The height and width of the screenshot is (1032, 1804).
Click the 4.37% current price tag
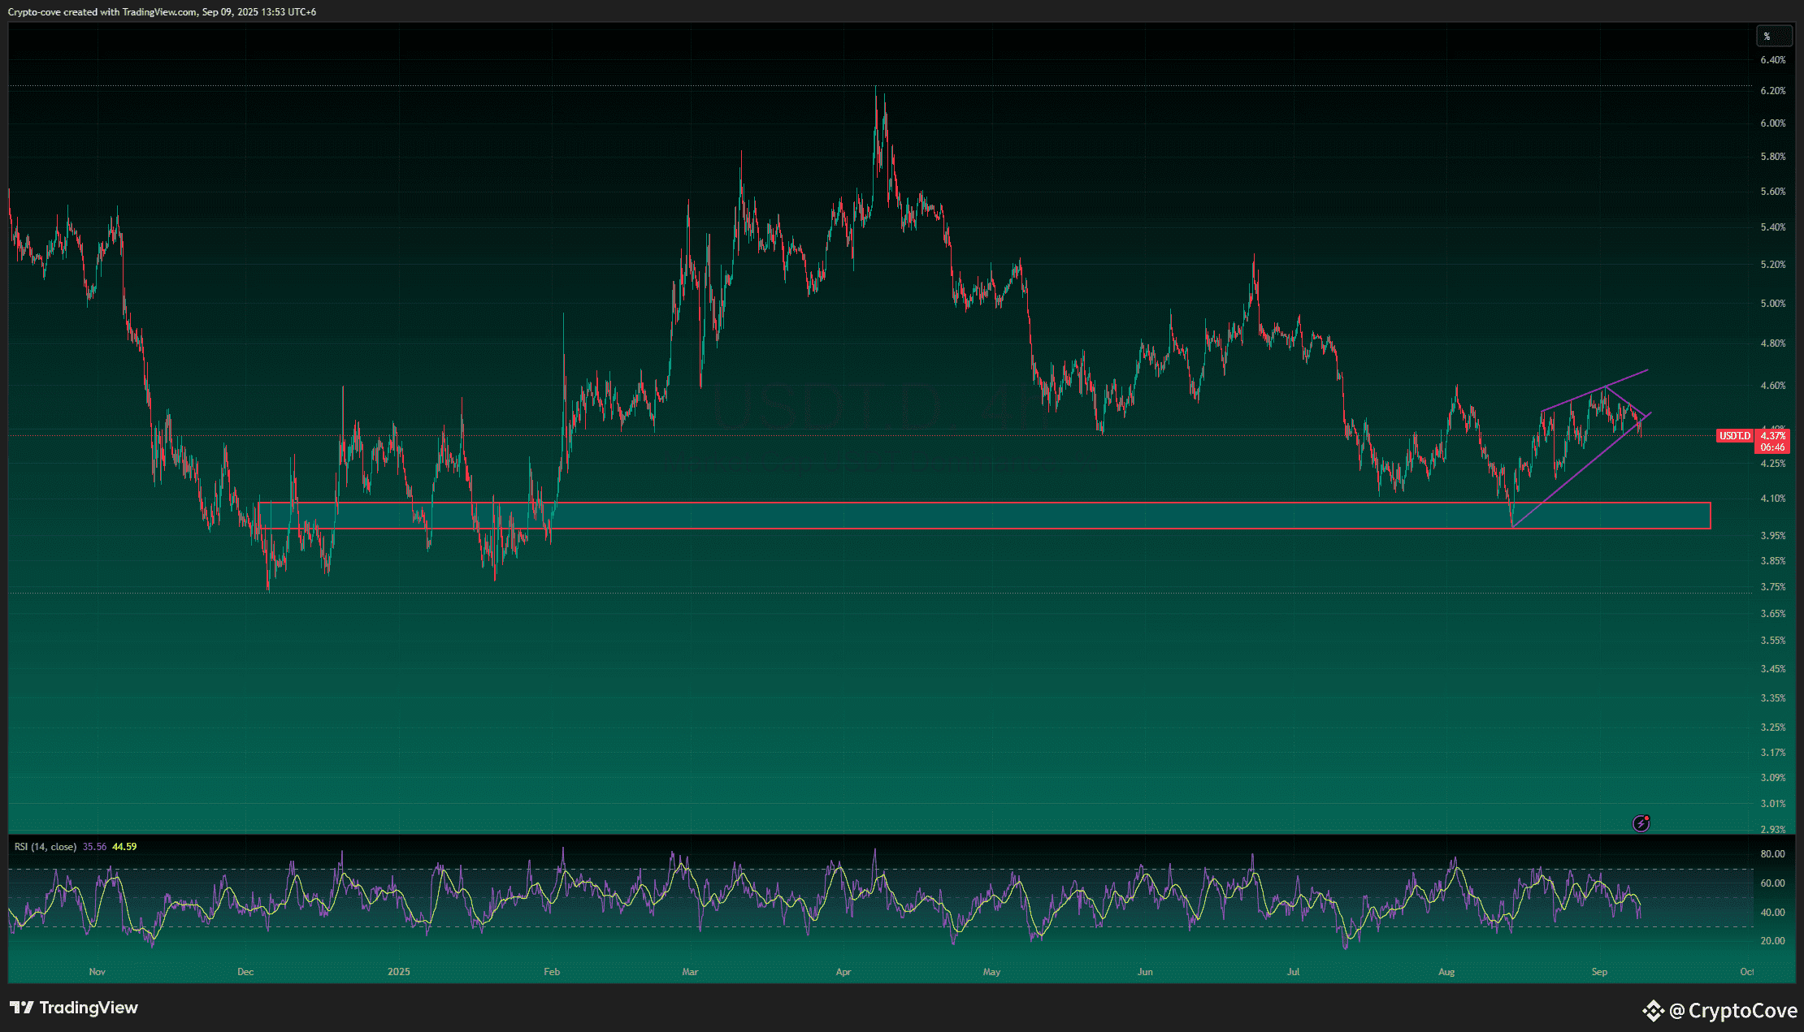tap(1772, 436)
